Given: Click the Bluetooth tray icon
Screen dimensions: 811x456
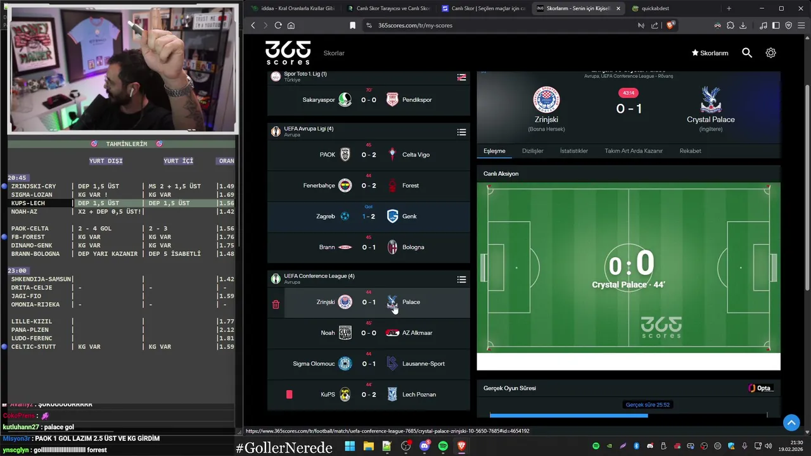Looking at the screenshot, I should (x=636, y=446).
